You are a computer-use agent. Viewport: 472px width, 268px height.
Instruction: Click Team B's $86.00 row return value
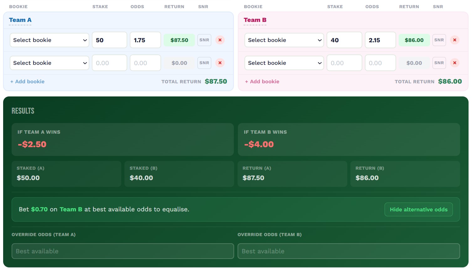coord(414,40)
